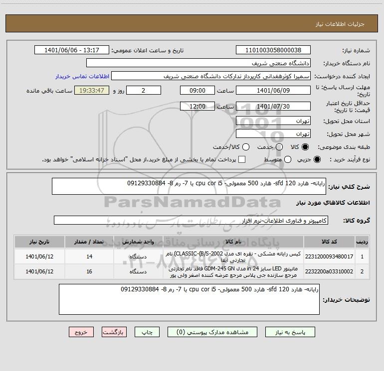The width and height of the screenshot is (384, 371).
Task: Select the خدمت radio button
Action: pos(279,147)
